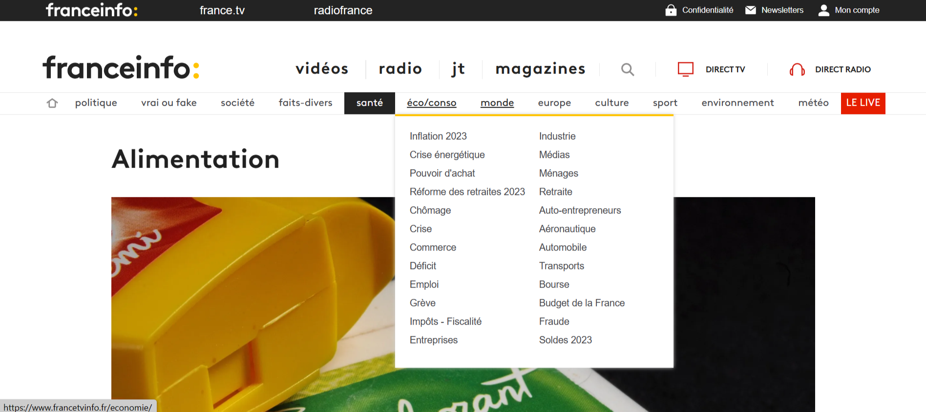
Task: Open the Grève topic
Action: [422, 303]
